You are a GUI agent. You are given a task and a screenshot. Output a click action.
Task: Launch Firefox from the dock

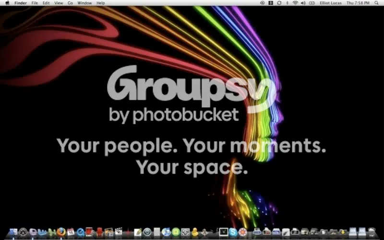coord(61,232)
